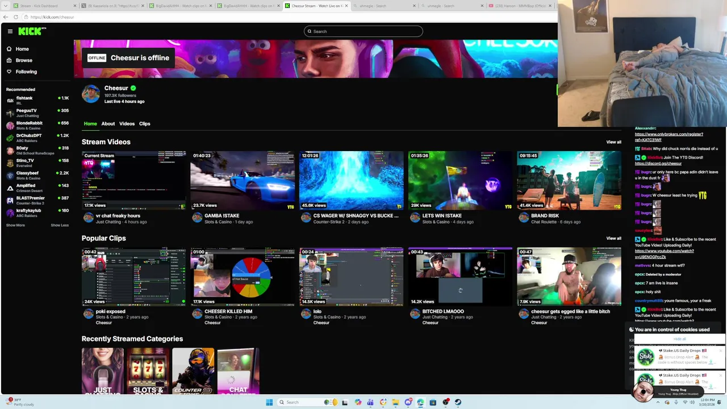Select the channel Home tab

[x=90, y=123]
